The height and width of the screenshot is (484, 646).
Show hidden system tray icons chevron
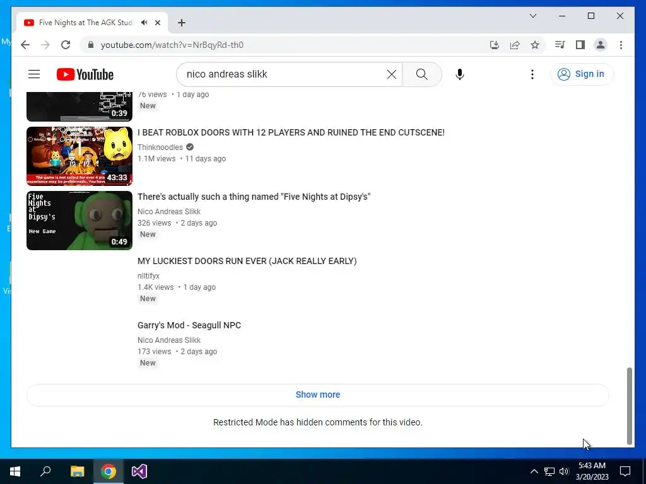click(x=534, y=471)
